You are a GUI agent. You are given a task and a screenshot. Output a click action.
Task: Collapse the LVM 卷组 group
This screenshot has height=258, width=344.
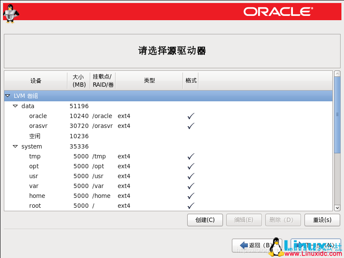8,96
